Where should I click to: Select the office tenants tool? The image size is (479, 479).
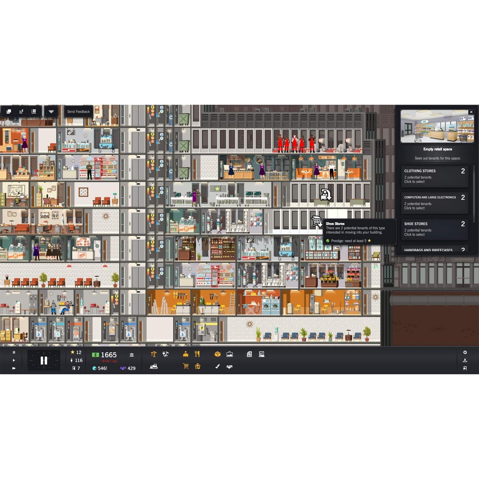pyautogui.click(x=185, y=354)
